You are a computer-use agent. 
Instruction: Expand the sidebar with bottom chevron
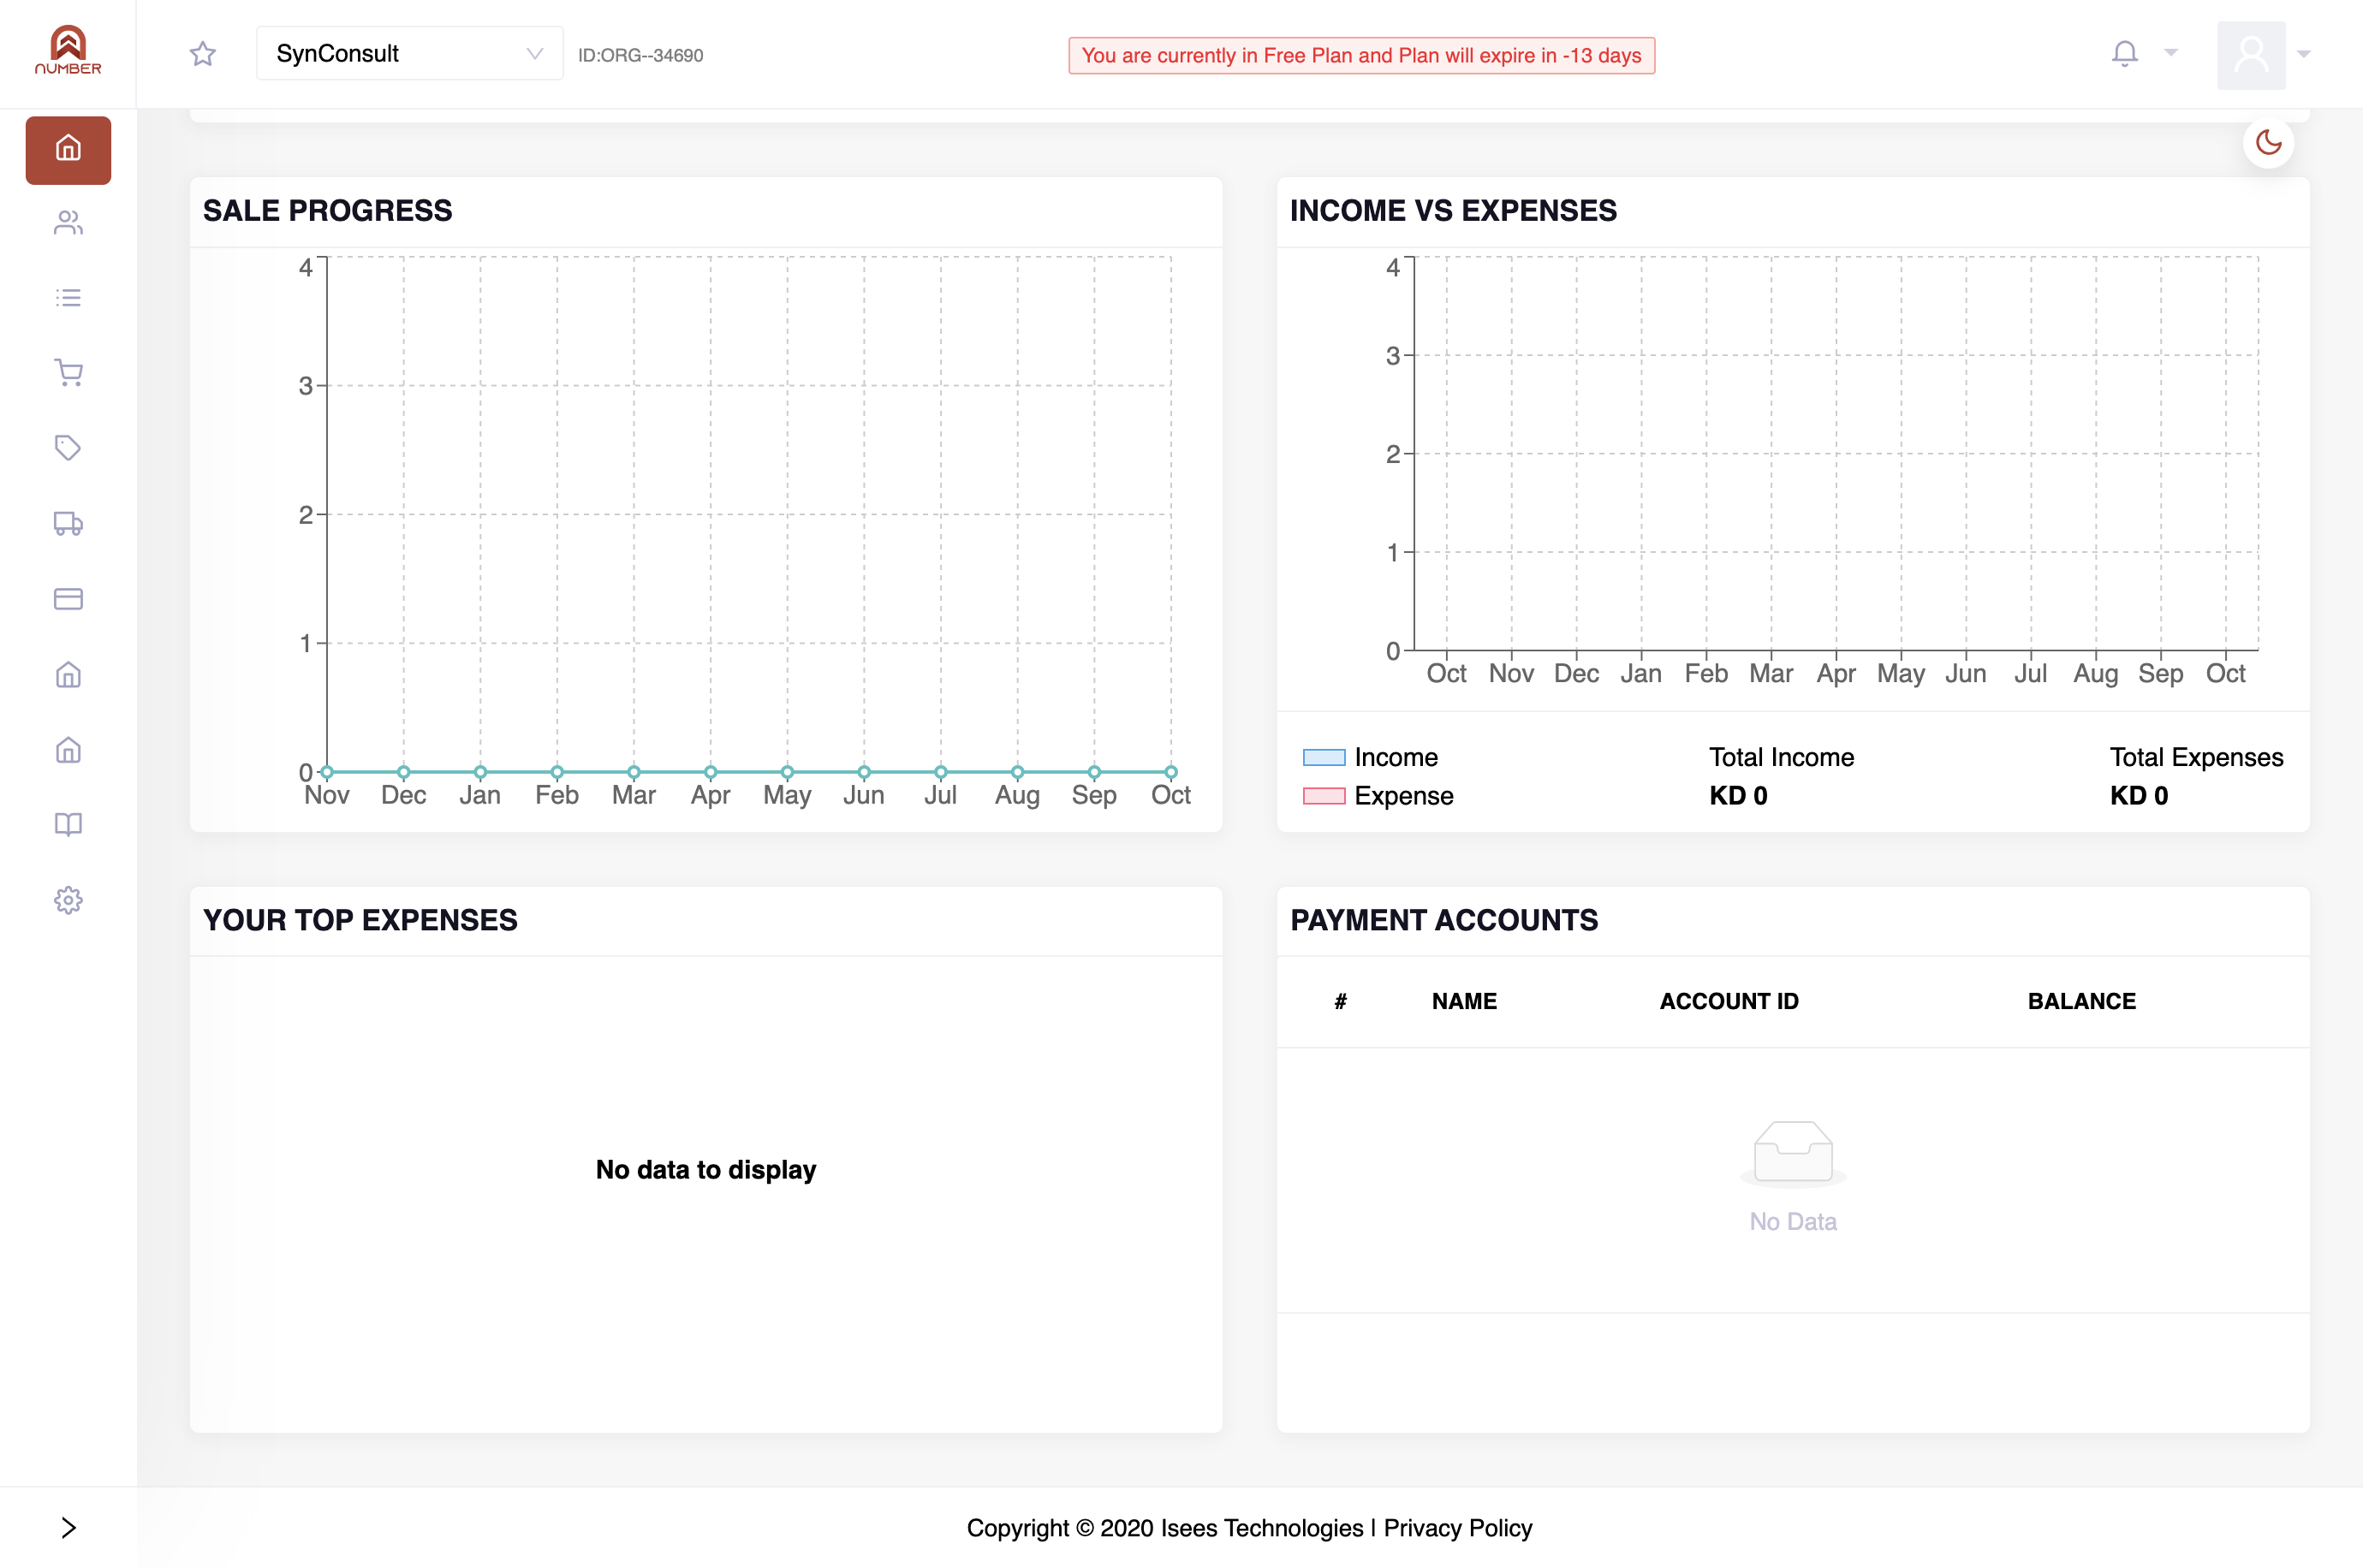click(x=68, y=1527)
